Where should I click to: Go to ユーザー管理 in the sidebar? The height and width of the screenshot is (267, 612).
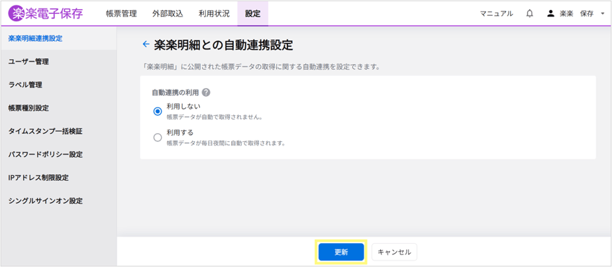59,62
